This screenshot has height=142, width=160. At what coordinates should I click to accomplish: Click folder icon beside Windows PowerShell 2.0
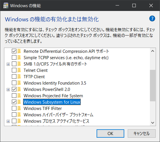pyautogui.click(x=19, y=89)
